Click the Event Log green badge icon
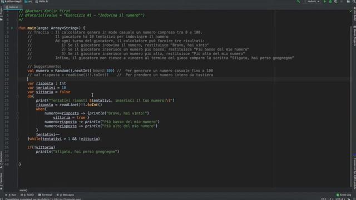This screenshot has width=356, height=200. (x=338, y=195)
